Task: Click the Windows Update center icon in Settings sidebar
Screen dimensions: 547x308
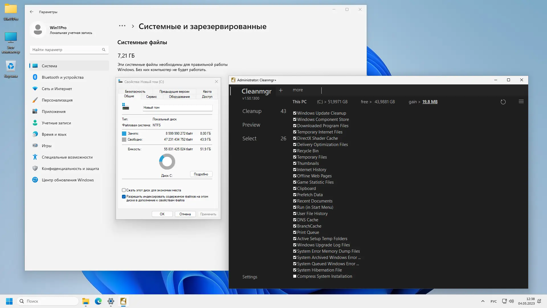Action: 35,180
